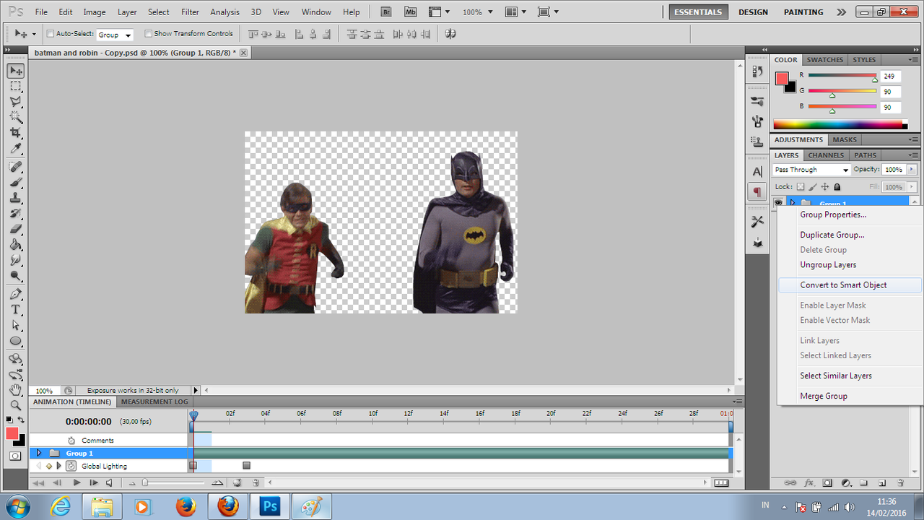The height and width of the screenshot is (520, 924).
Task: Open the Character panel icon
Action: [757, 172]
